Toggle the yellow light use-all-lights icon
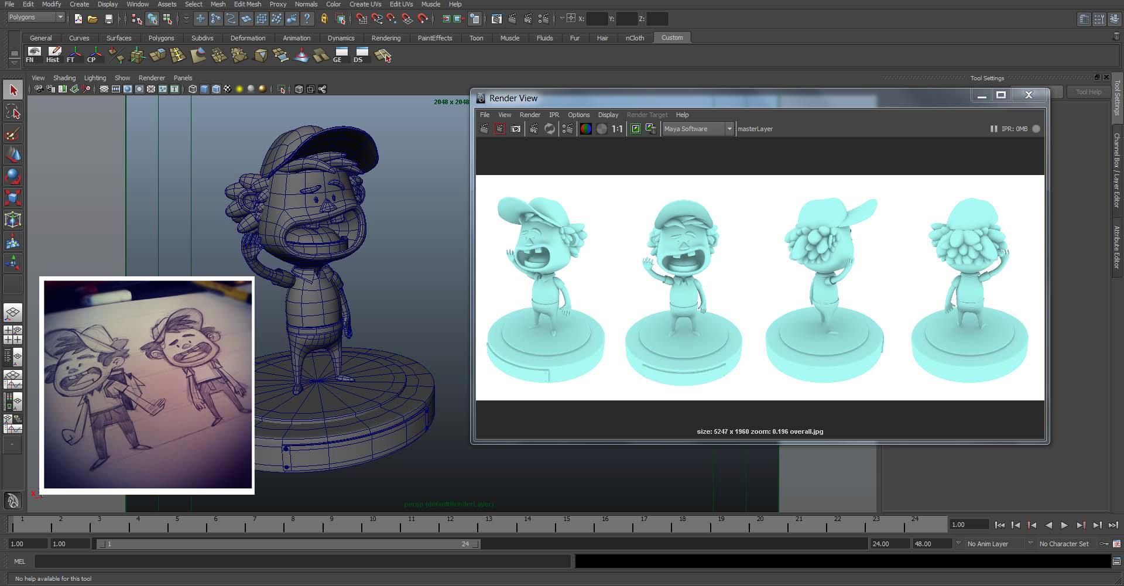This screenshot has width=1124, height=586. [239, 89]
